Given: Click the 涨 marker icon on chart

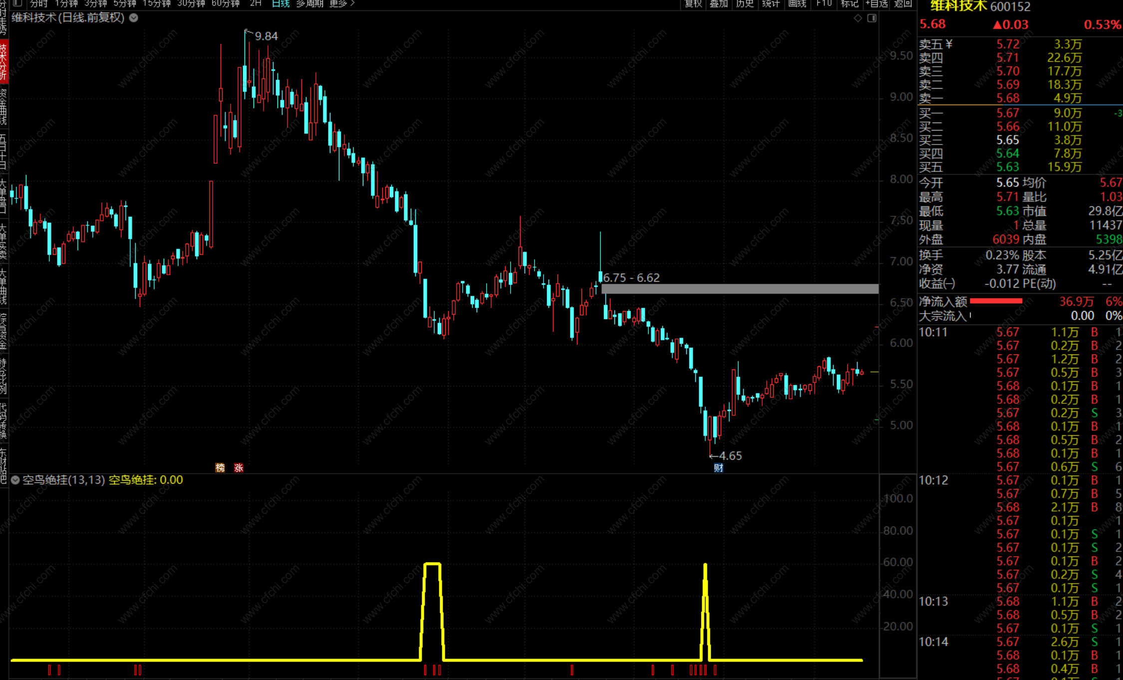Looking at the screenshot, I should pos(239,468).
